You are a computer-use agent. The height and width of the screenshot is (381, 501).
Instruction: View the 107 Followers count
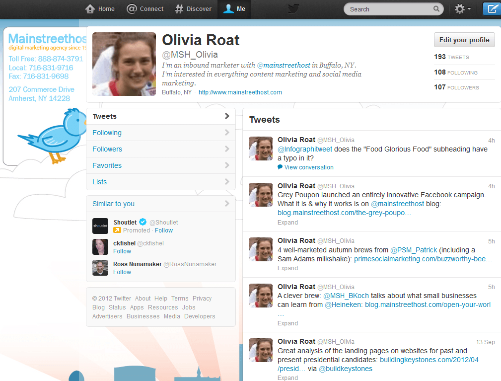(x=456, y=87)
